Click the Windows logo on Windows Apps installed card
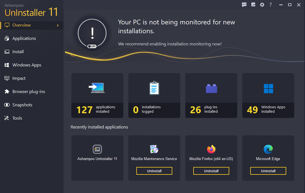 268,89
